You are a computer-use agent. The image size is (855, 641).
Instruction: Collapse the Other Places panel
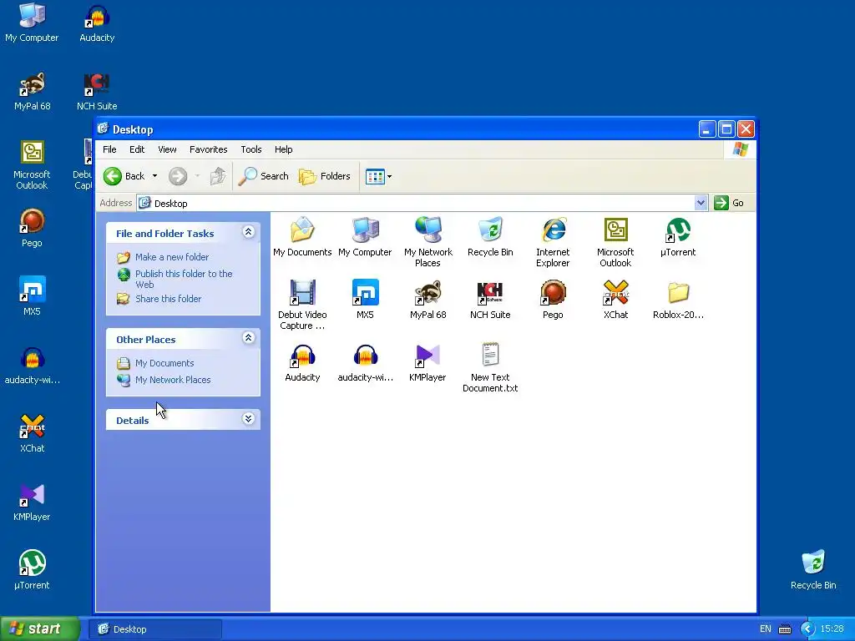[248, 338]
